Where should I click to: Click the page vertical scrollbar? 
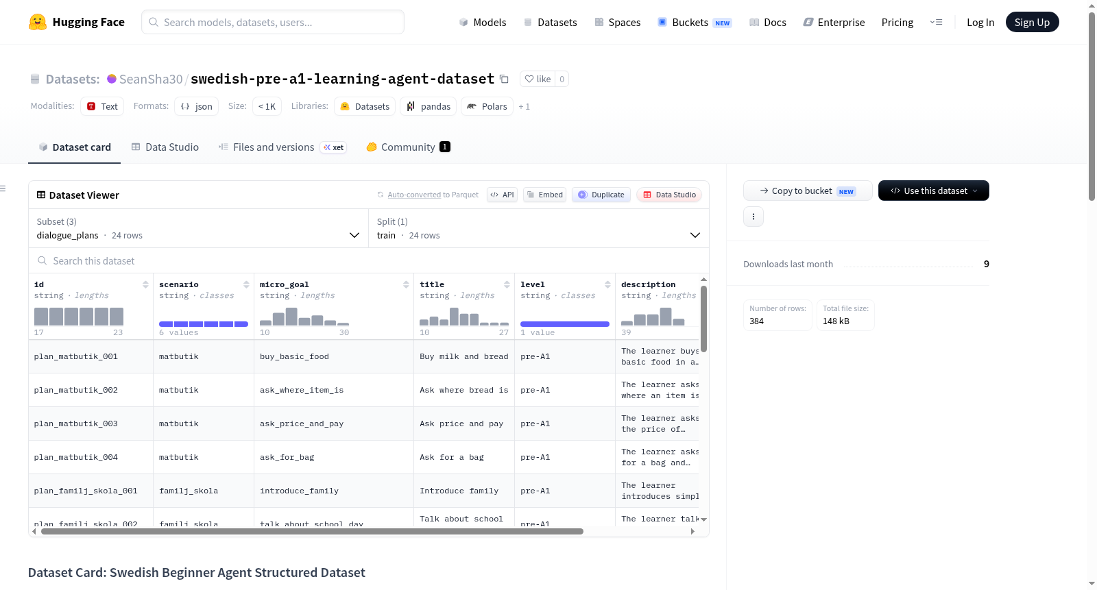pyautogui.click(x=1092, y=106)
